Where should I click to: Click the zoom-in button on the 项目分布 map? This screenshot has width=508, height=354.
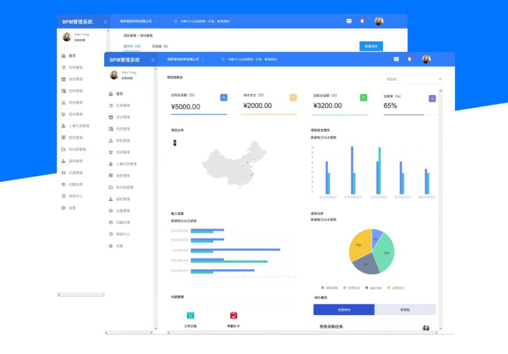[x=175, y=141]
